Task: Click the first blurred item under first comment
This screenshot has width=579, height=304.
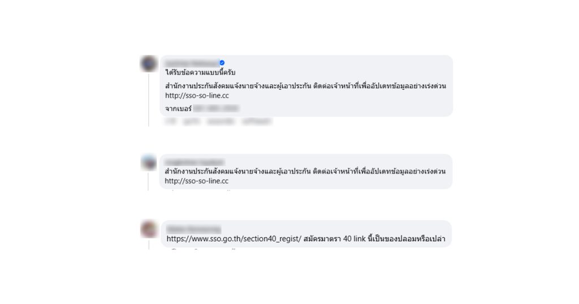Action: pos(170,121)
